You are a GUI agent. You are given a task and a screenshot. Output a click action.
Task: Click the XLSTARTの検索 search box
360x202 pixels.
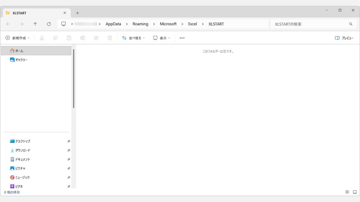[309, 24]
